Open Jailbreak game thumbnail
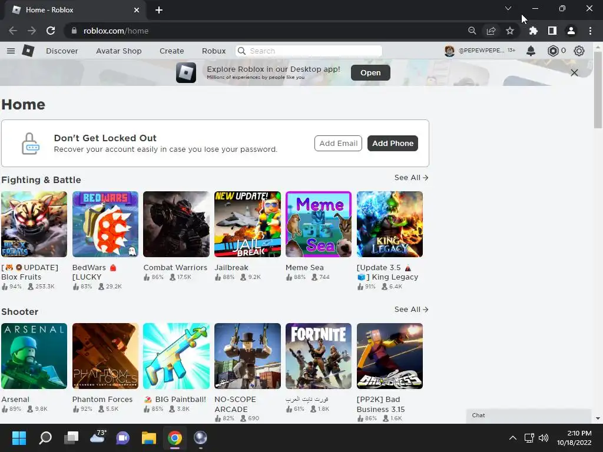The image size is (603, 452). pyautogui.click(x=248, y=224)
